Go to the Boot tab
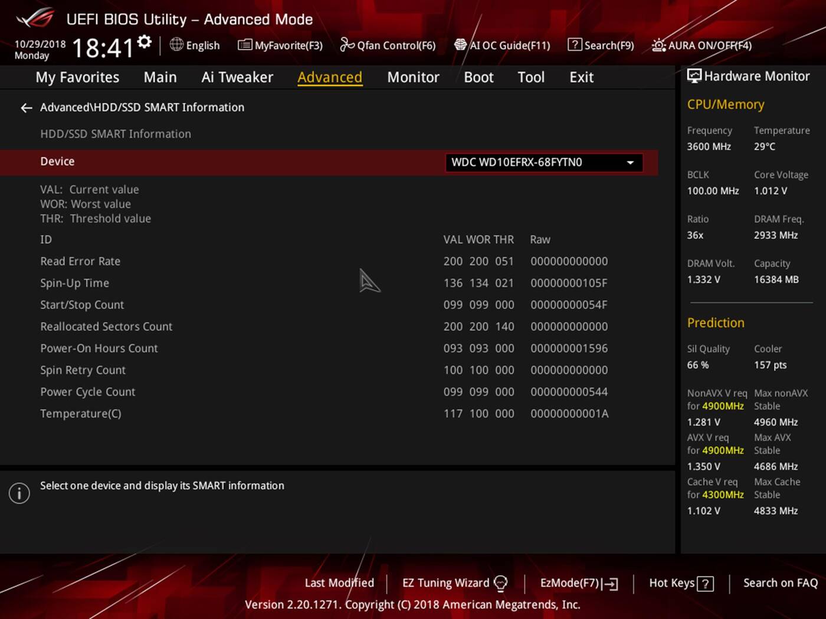 [478, 77]
